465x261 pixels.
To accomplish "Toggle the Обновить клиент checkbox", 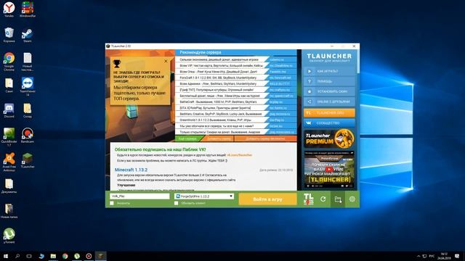I will 176,203.
